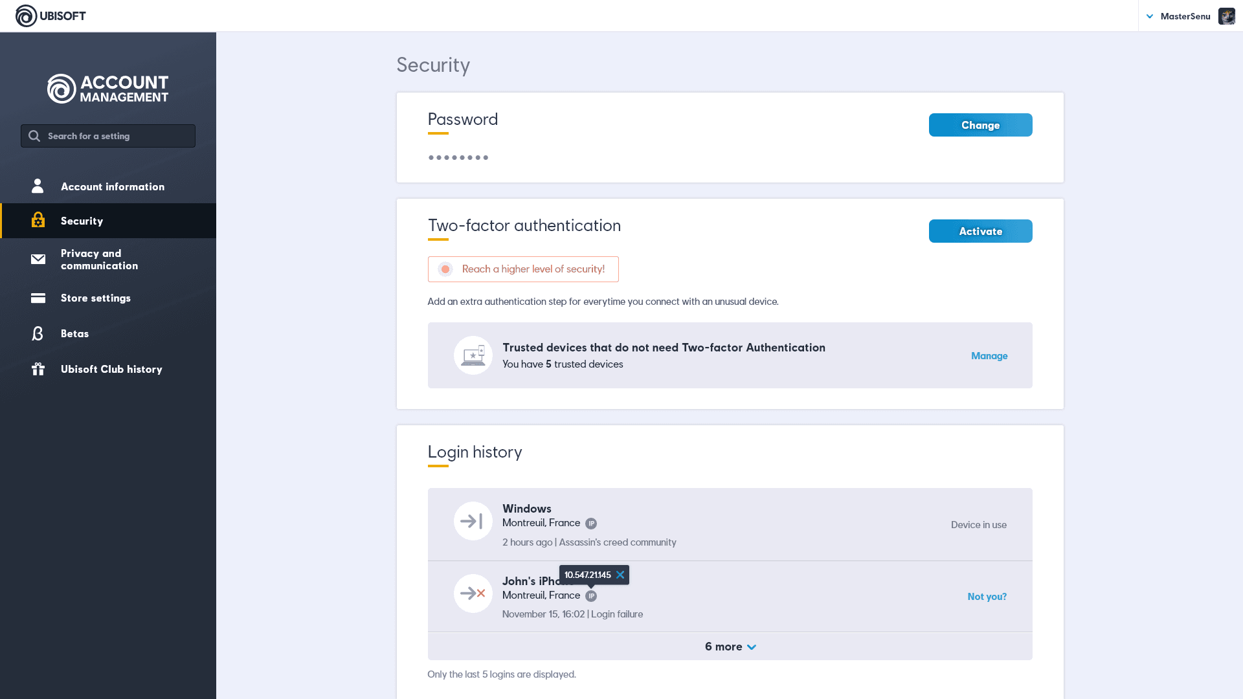The image size is (1243, 699).
Task: Click the Security lock icon in sidebar
Action: click(x=38, y=220)
